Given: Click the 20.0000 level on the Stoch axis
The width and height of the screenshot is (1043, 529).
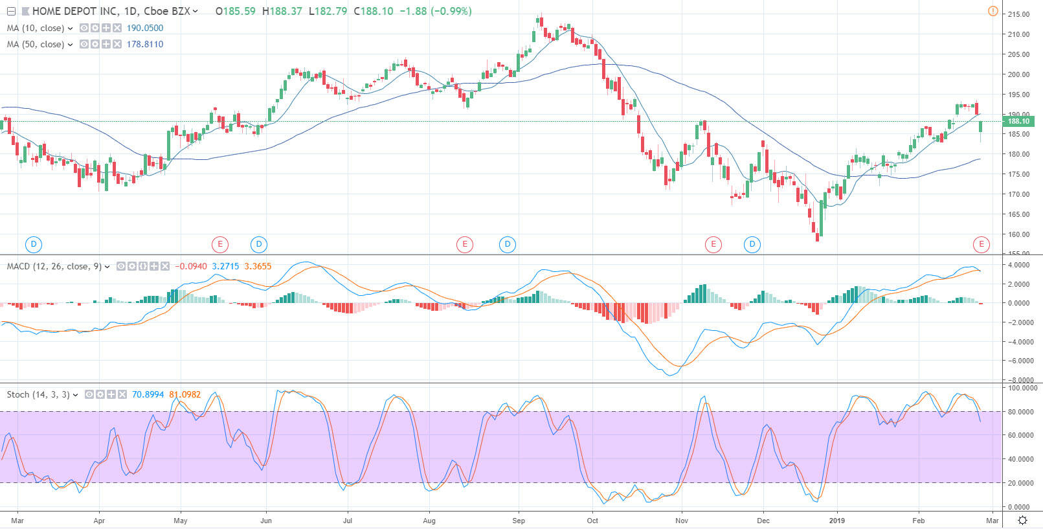Looking at the screenshot, I should (1020, 483).
